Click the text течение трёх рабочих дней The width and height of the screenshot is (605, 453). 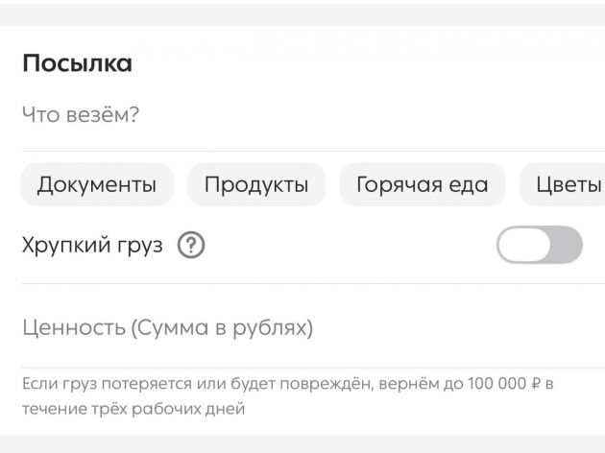(133, 409)
